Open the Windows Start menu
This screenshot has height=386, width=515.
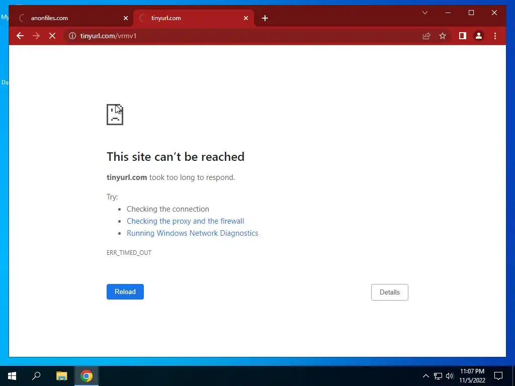[x=12, y=376]
